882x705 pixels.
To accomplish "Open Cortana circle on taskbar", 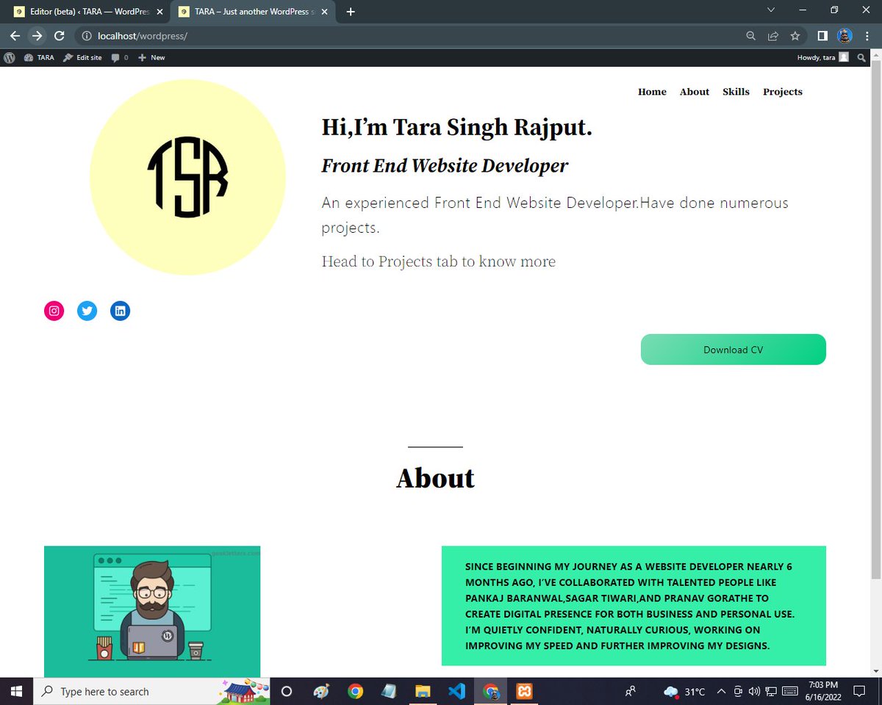I will 287,691.
